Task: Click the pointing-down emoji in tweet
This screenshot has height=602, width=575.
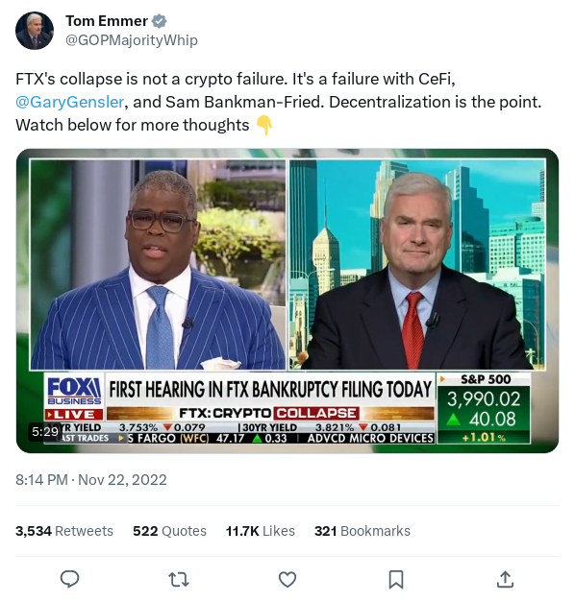Action: coord(264,125)
